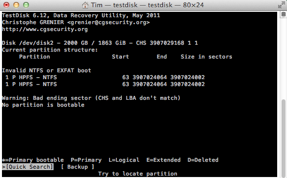Click the second '1 P HPFS - NTFS' row
287x178 pixels.
tap(105, 84)
